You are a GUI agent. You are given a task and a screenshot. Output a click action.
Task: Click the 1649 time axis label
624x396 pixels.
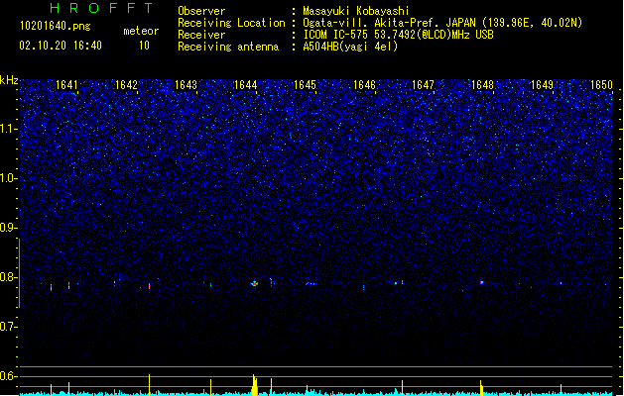click(542, 85)
